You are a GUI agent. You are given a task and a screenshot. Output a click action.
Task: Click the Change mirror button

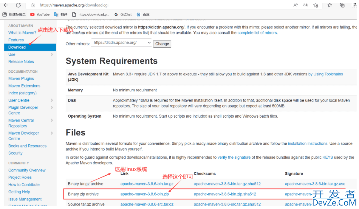pos(162,44)
